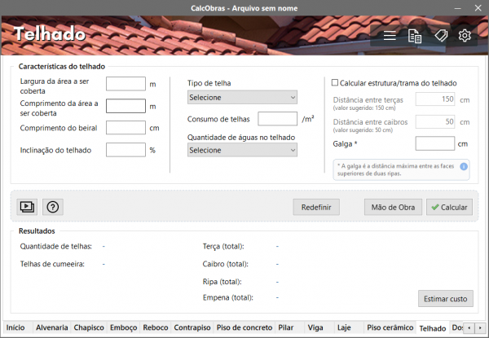
Task: Click the Estimar custo button
Action: (x=445, y=299)
